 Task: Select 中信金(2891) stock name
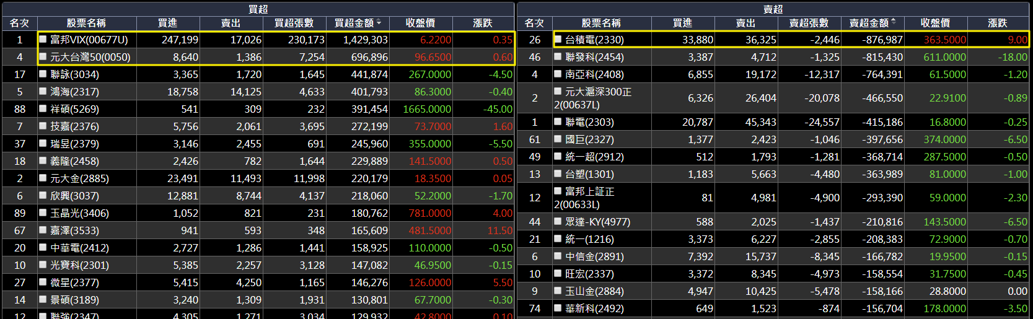click(x=594, y=256)
